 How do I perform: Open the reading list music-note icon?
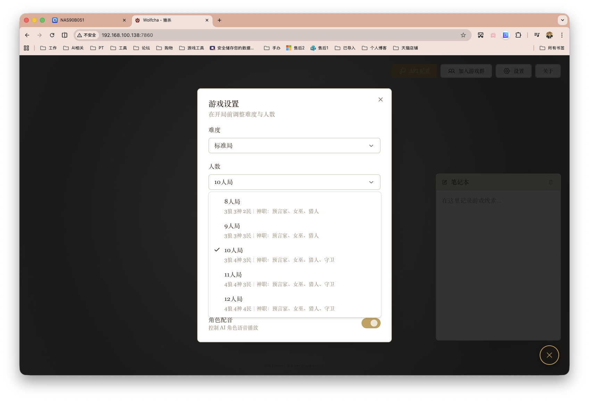pos(537,35)
